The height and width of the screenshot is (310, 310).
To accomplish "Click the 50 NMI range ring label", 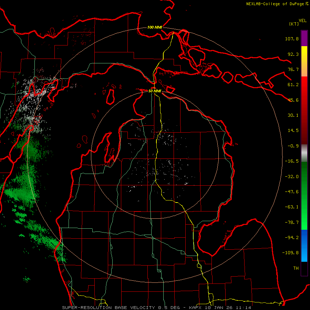I will click(155, 91).
